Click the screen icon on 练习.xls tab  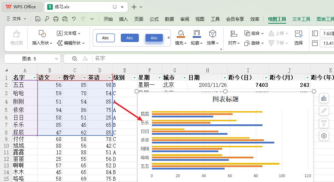point(115,7)
